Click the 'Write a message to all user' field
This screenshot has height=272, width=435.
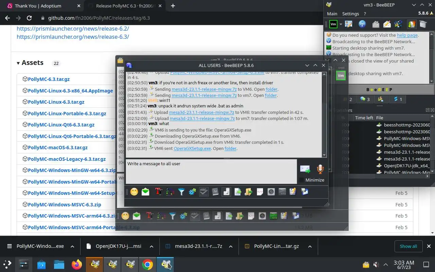pos(211,171)
